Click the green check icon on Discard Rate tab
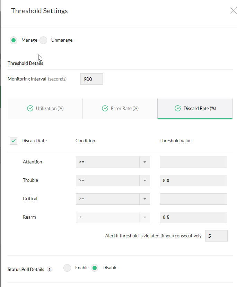The height and width of the screenshot is (287, 237). 178,108
